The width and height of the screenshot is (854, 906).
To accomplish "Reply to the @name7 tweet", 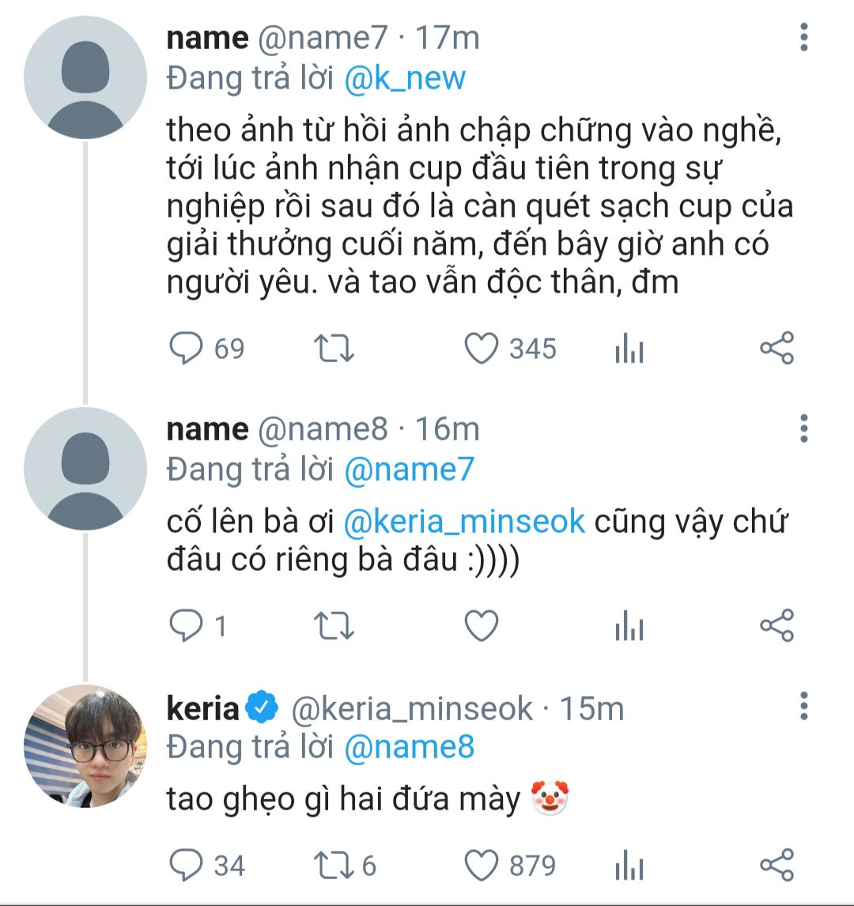I will [x=187, y=349].
